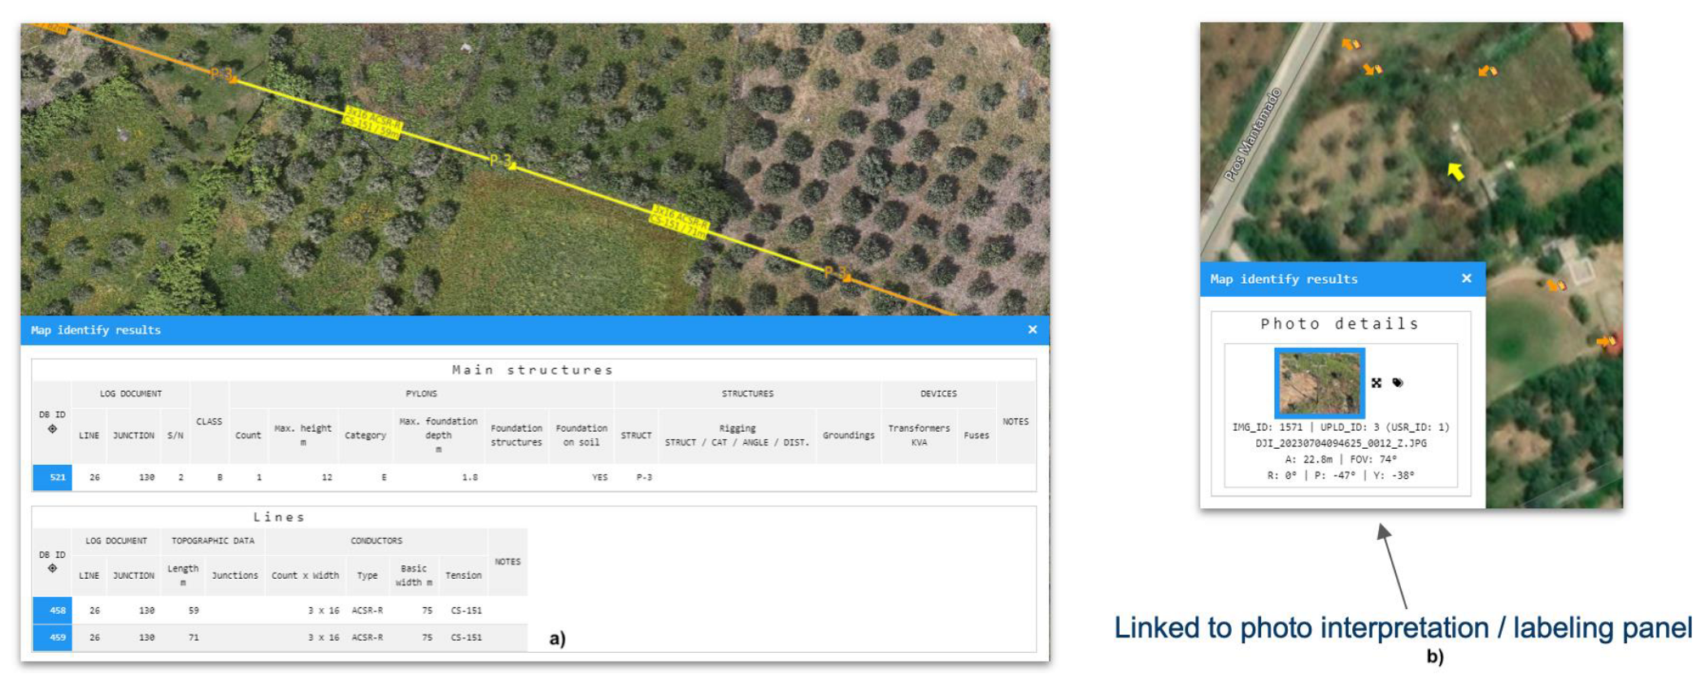Click the 'PYLONS' group header
The height and width of the screenshot is (687, 1705).
[x=421, y=394]
